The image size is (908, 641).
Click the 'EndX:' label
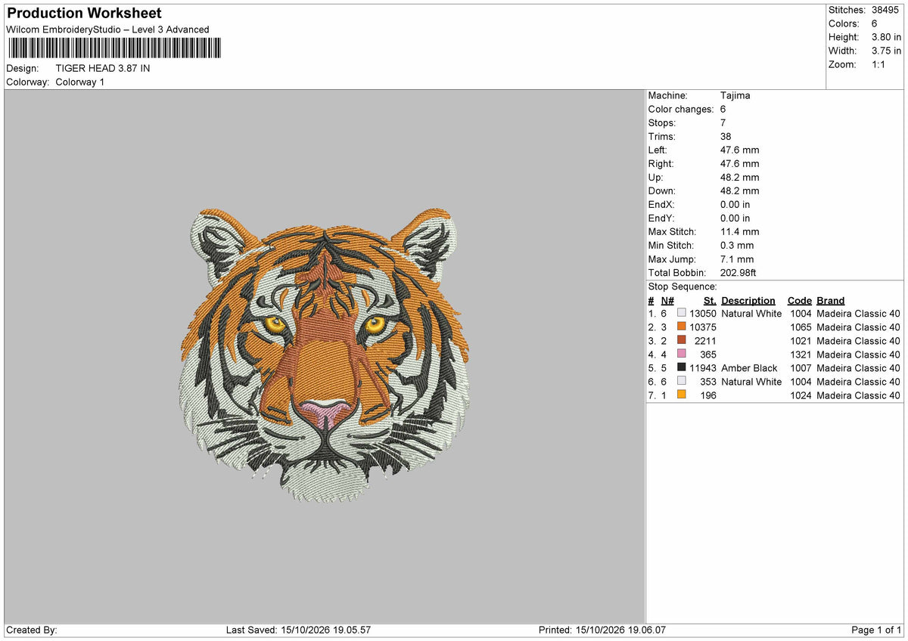tap(661, 204)
